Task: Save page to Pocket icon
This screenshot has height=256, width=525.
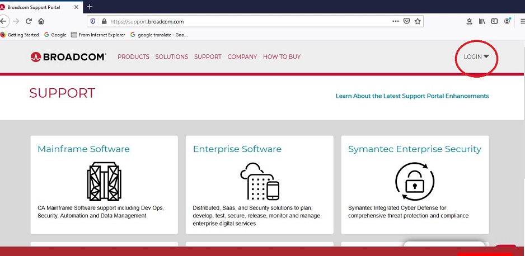Action: (406, 21)
